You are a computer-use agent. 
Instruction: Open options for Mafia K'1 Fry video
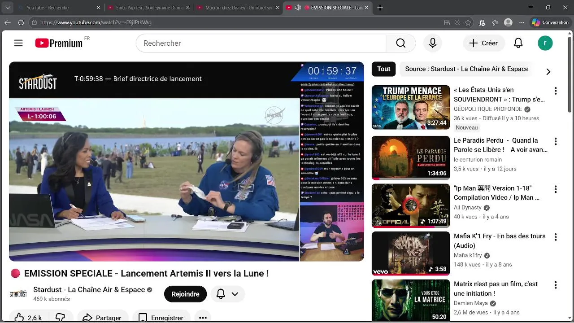point(556,237)
